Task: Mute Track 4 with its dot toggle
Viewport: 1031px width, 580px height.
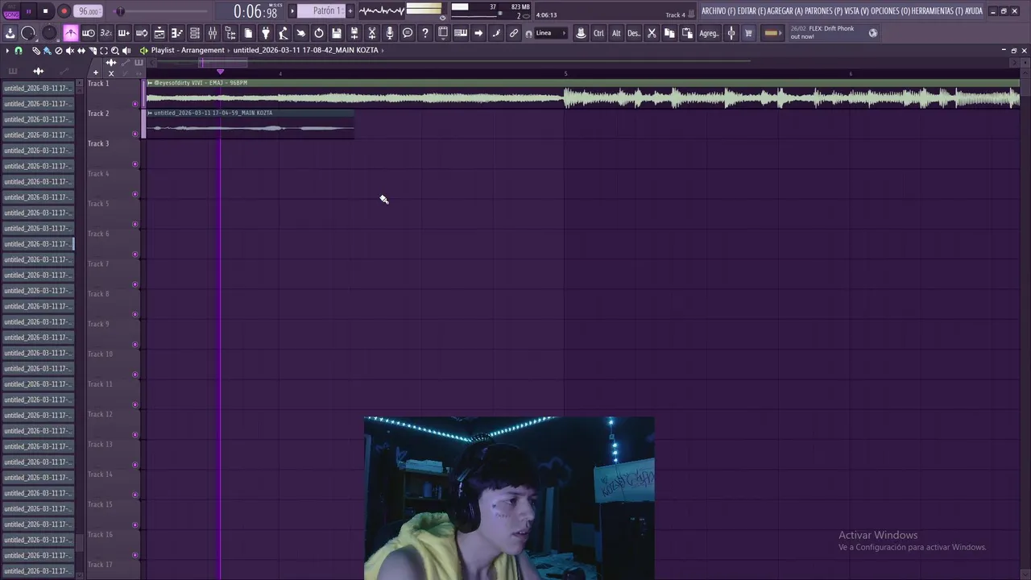Action: coord(135,194)
